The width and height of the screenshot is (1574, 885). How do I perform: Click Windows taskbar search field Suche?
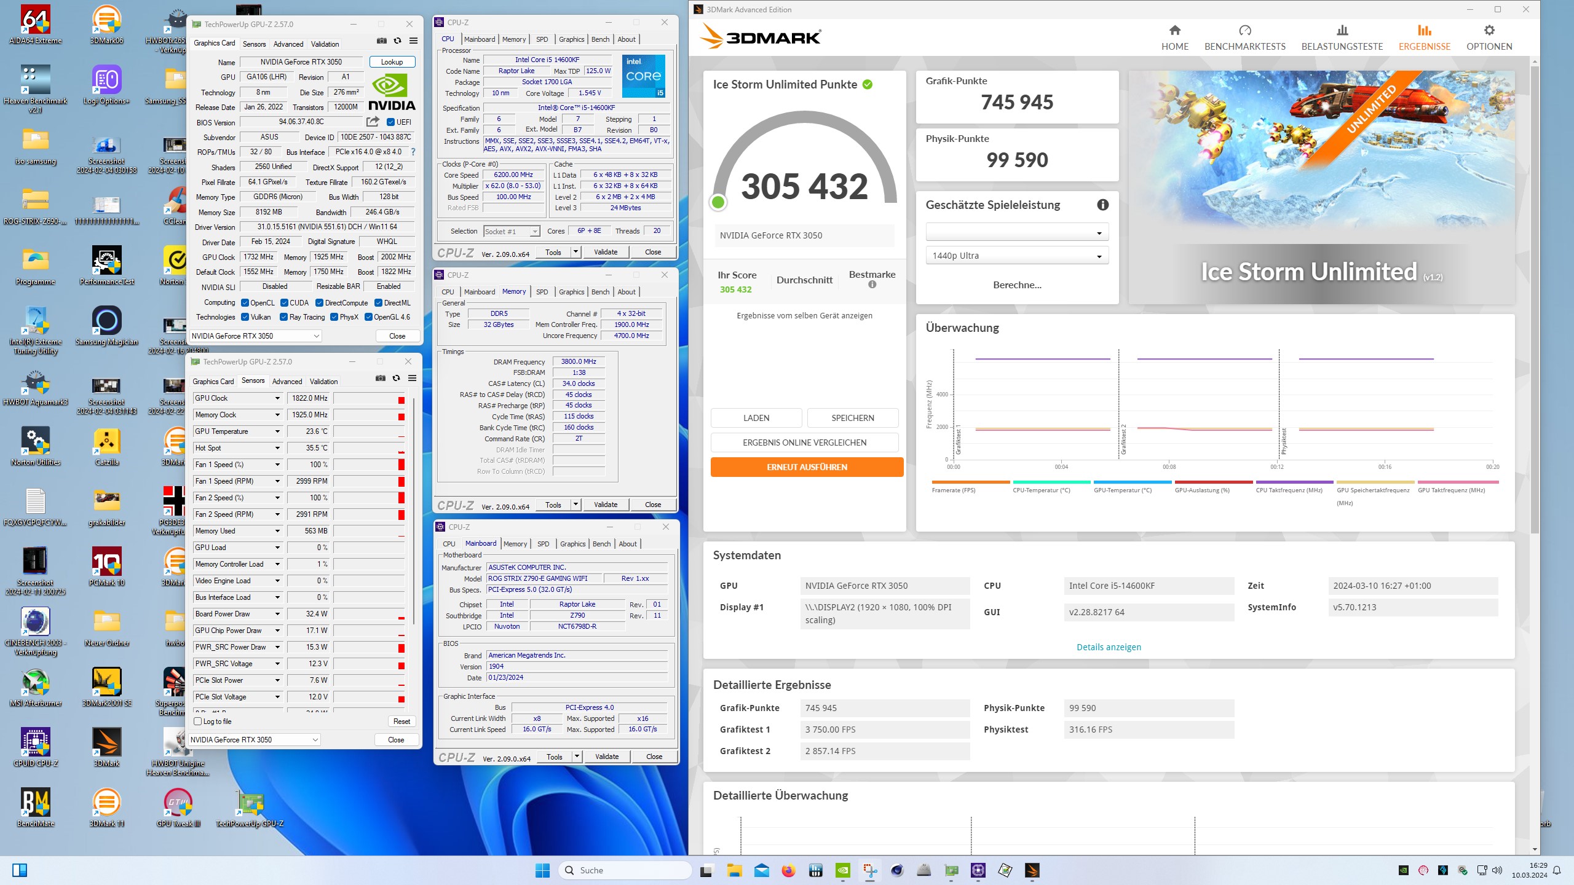tap(625, 870)
